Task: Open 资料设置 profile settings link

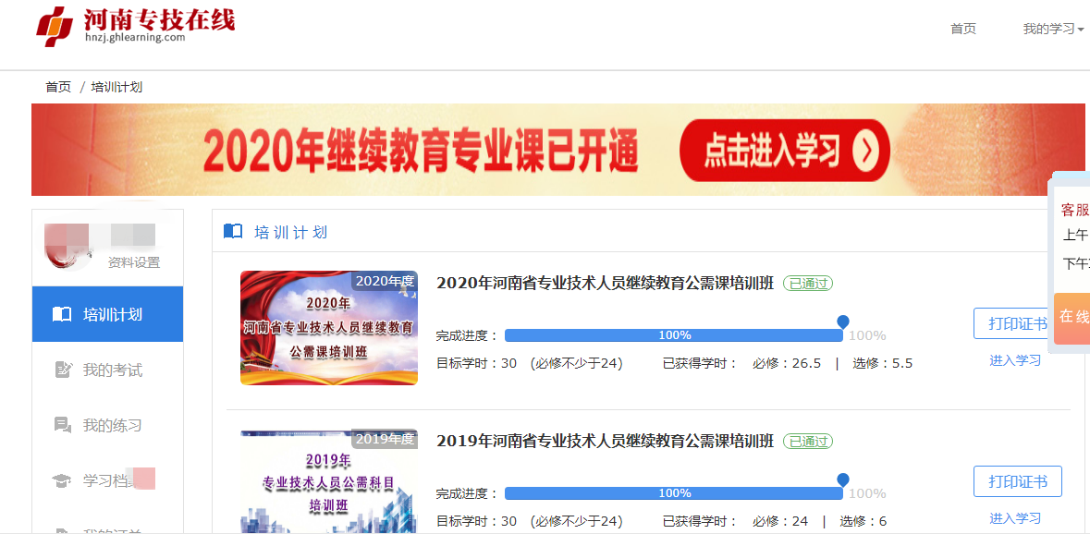Action: point(133,262)
